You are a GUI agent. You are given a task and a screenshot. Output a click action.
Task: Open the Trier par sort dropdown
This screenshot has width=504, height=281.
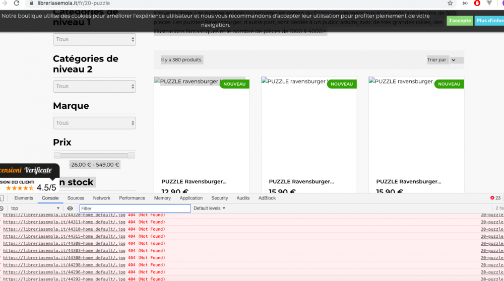[x=456, y=60]
